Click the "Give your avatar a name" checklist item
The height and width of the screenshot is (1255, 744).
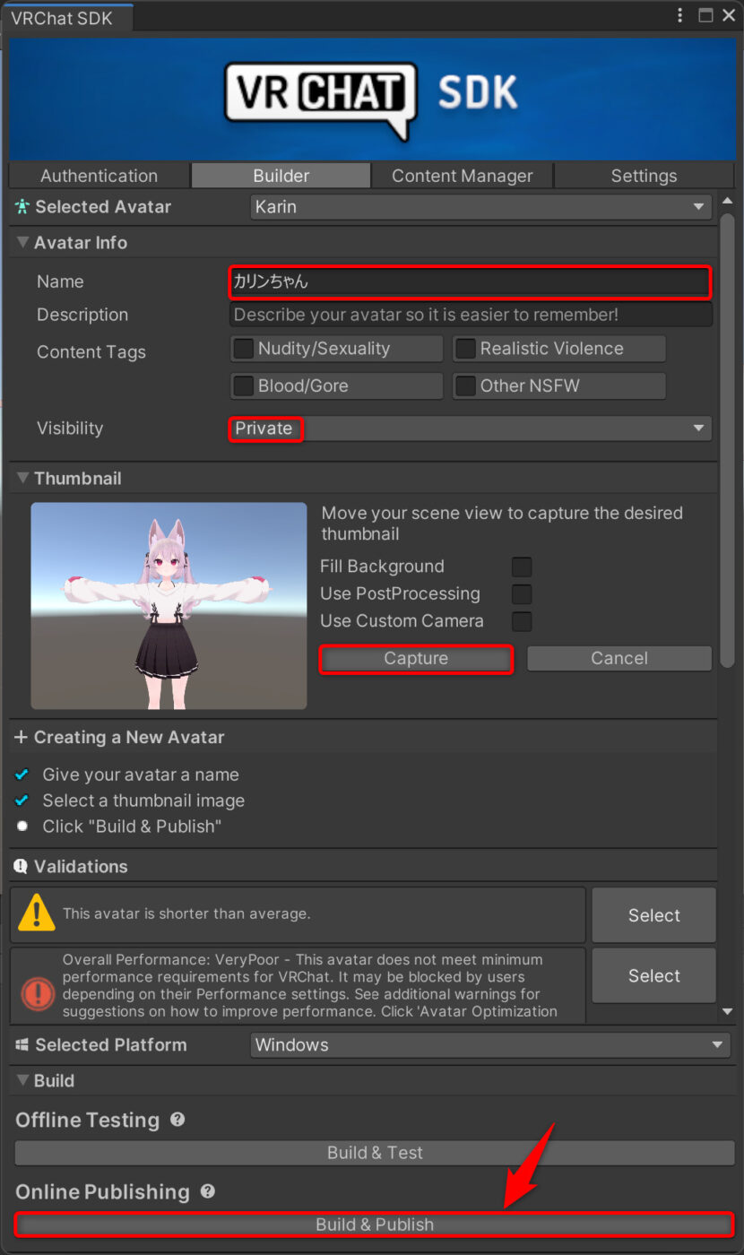141,775
